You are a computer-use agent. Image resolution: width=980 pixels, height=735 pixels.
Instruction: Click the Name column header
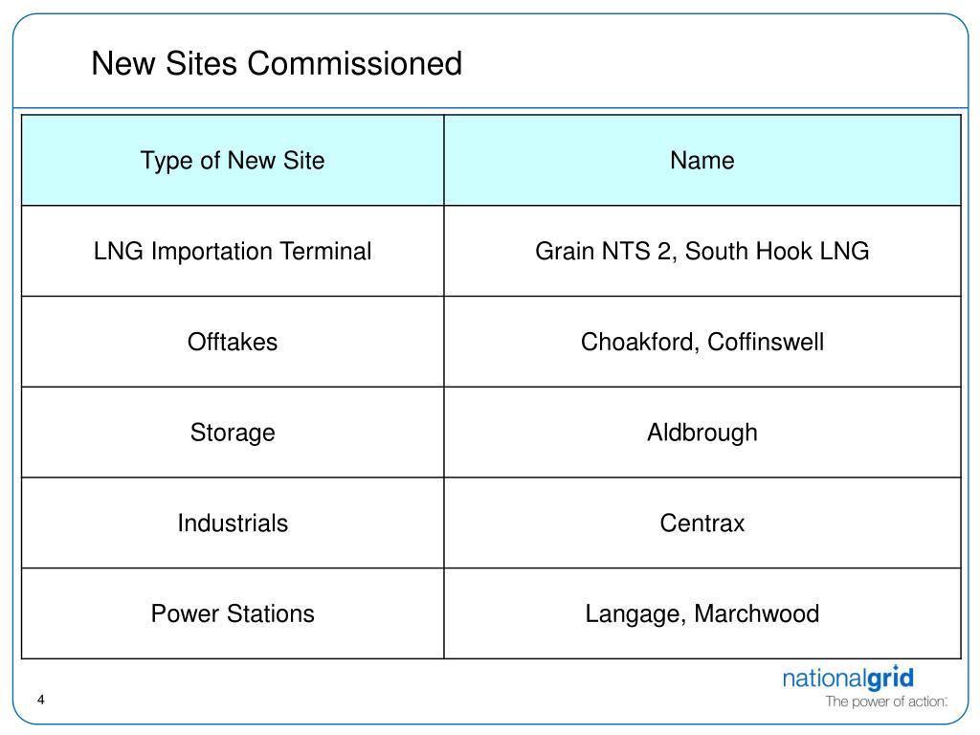click(x=702, y=161)
